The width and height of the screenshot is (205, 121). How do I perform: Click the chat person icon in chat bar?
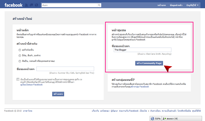pyautogui.click(x=164, y=118)
